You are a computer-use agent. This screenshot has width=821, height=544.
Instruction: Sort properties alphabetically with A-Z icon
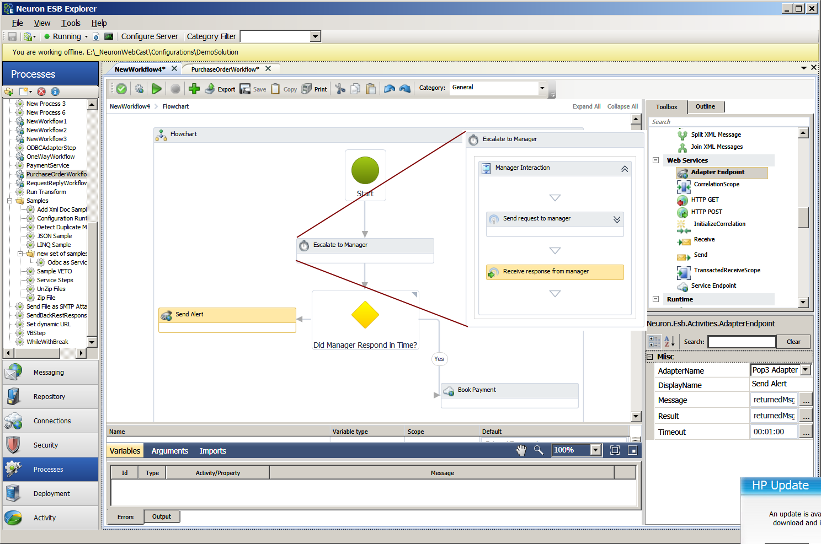[669, 342]
